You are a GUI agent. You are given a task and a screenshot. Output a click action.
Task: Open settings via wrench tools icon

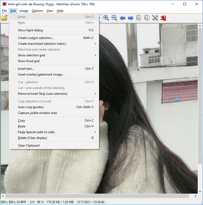(x=155, y=18)
